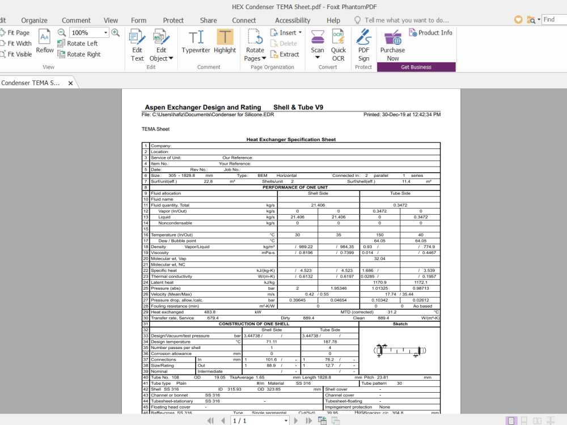Image resolution: width=567 pixels, height=425 pixels.
Task: Expand the Scan dropdown arrow
Action: (318, 57)
